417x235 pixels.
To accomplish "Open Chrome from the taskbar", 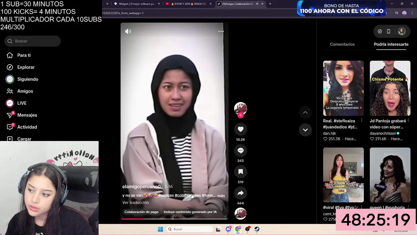I will pos(238,229).
